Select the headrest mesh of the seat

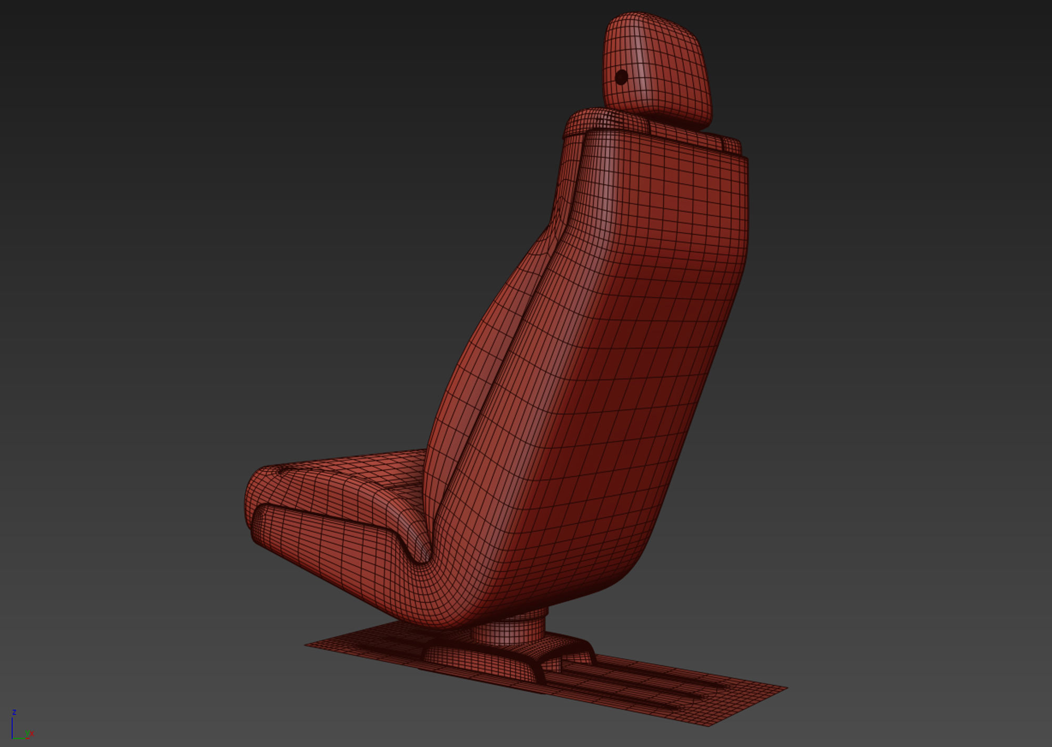pos(657,71)
